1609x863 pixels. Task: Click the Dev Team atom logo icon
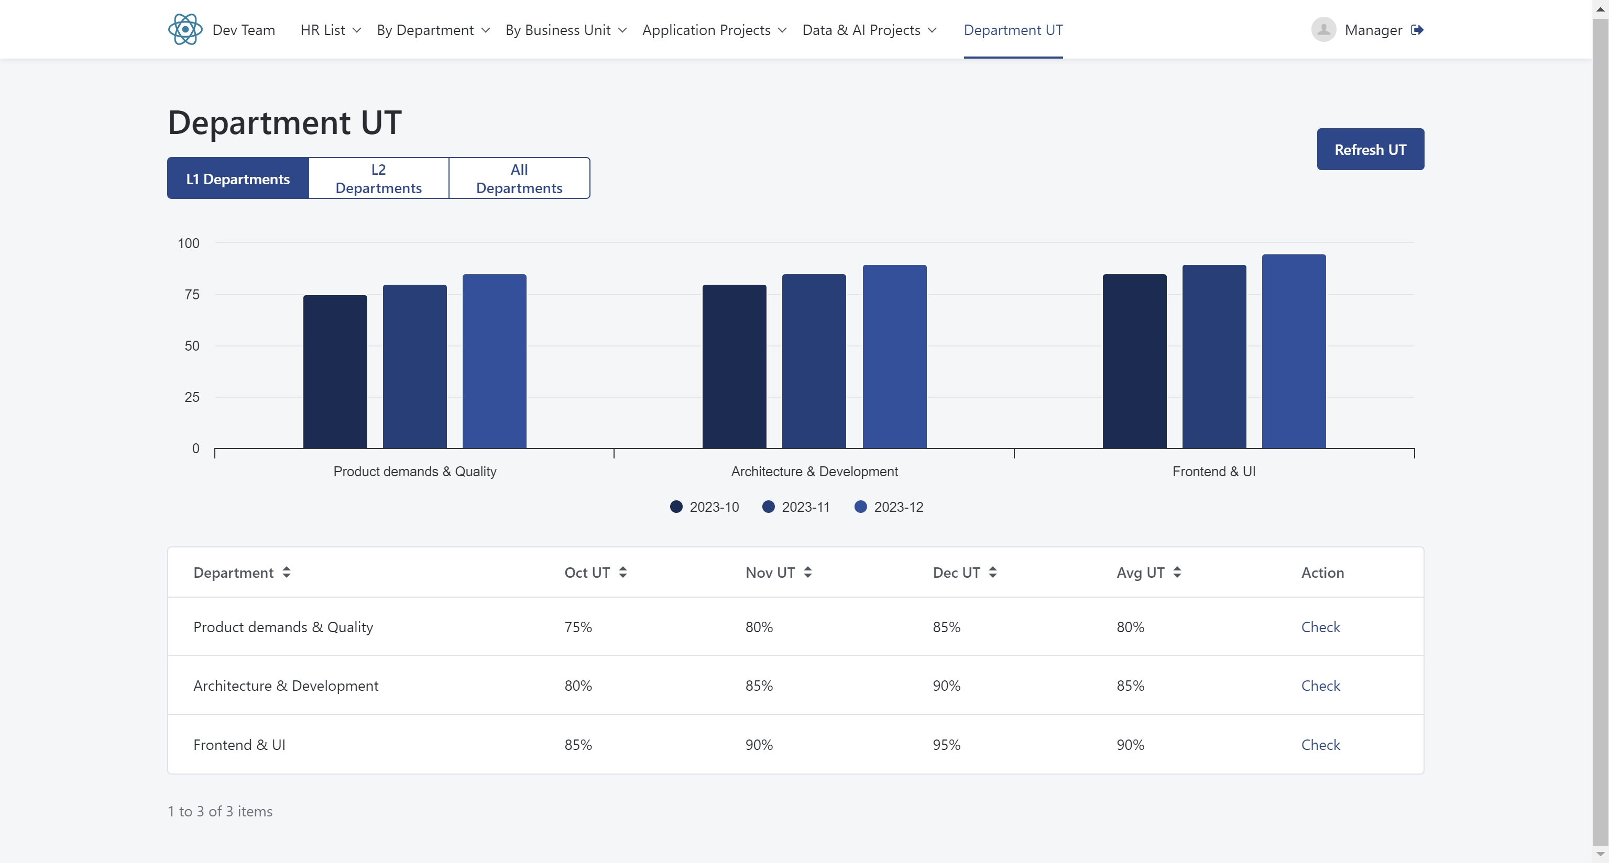pos(185,29)
